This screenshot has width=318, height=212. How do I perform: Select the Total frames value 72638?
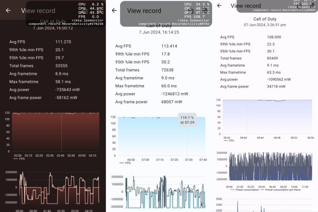pyautogui.click(x=167, y=70)
